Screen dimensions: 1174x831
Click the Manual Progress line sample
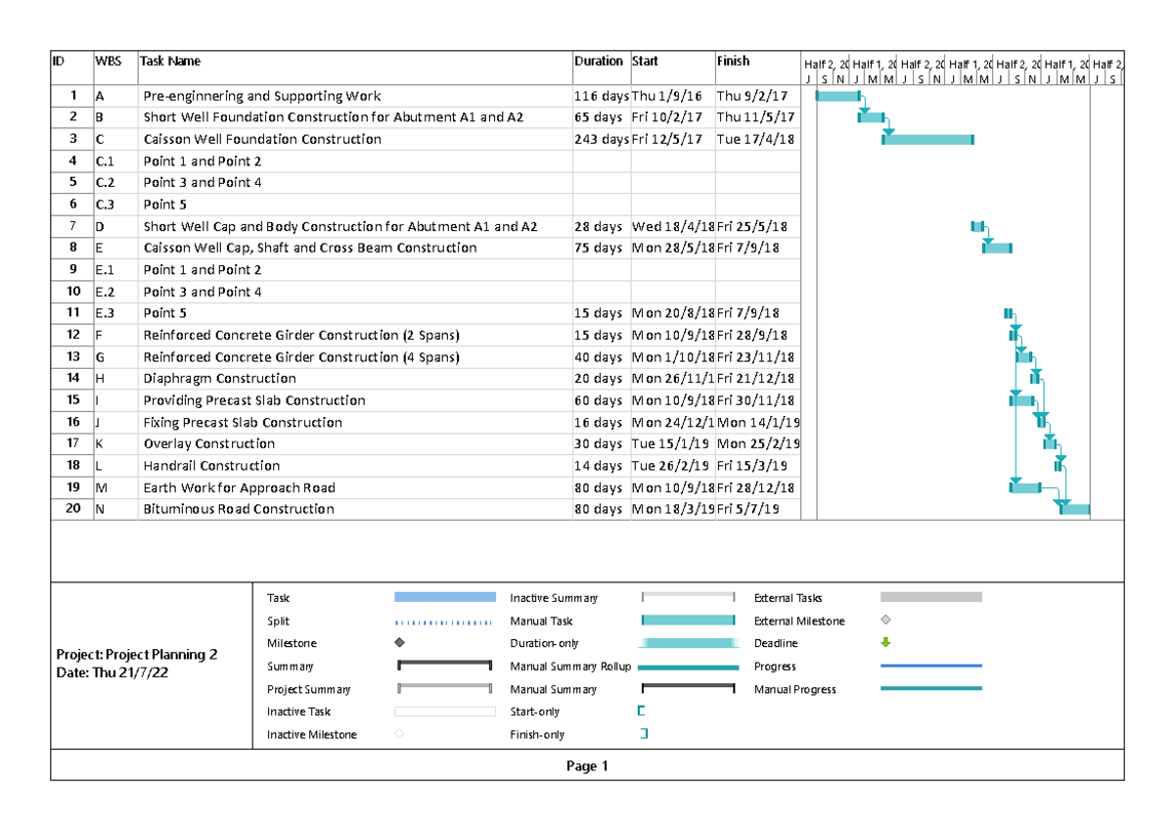[929, 688]
